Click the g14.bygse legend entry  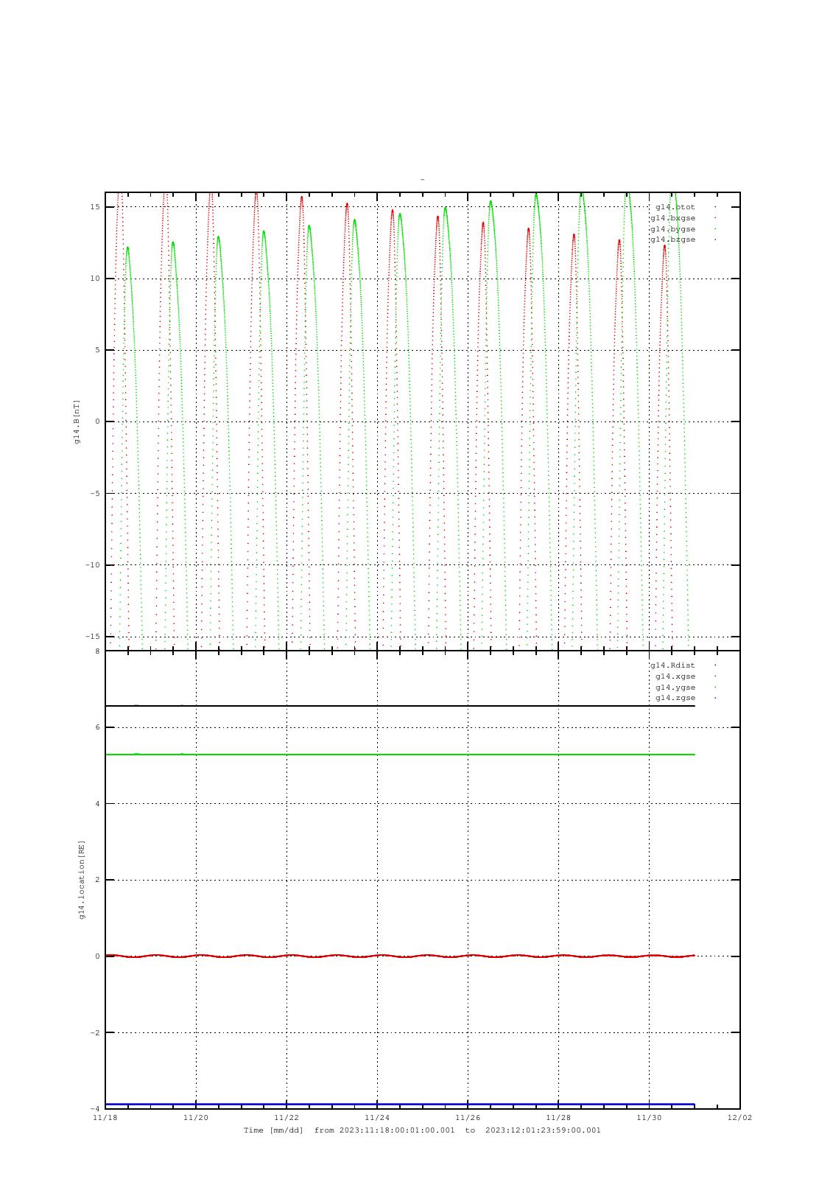[672, 229]
